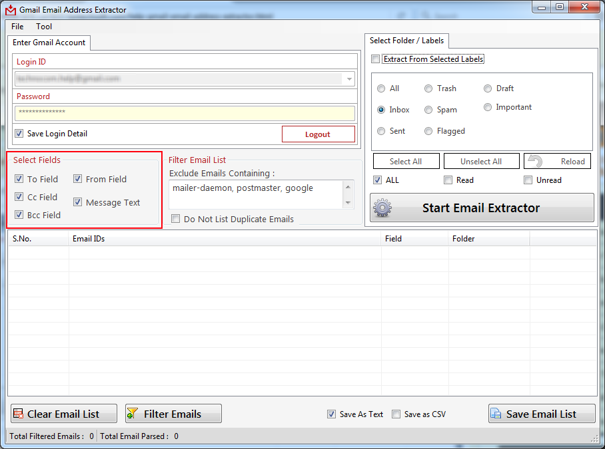Select the Trash radio button

[x=428, y=88]
